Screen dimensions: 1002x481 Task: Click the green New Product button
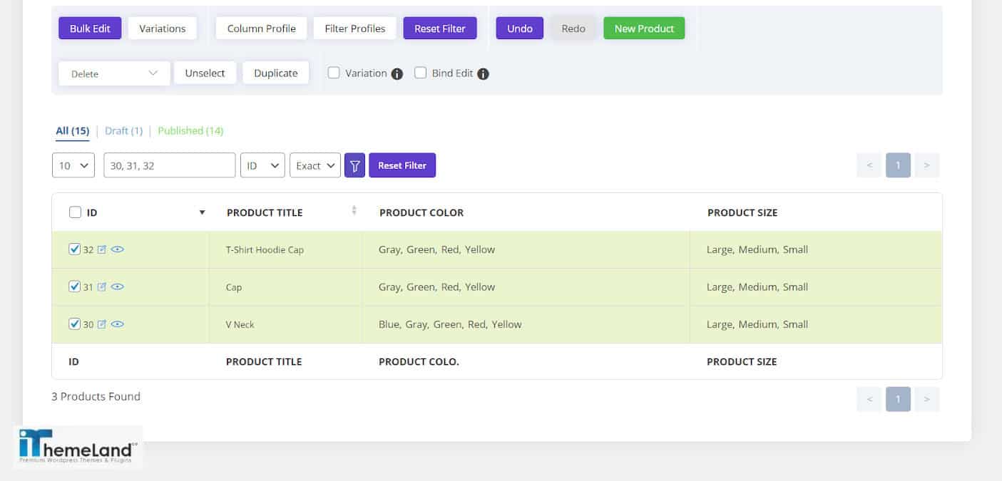[644, 29]
